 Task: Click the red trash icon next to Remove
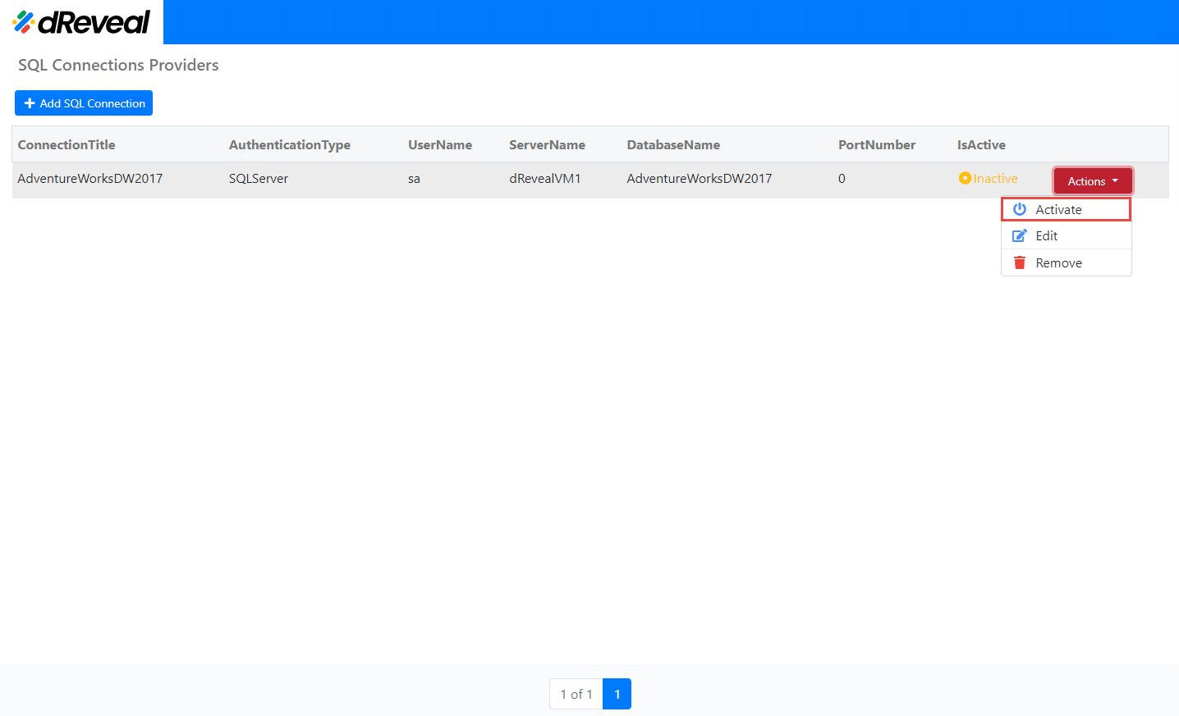tap(1020, 262)
